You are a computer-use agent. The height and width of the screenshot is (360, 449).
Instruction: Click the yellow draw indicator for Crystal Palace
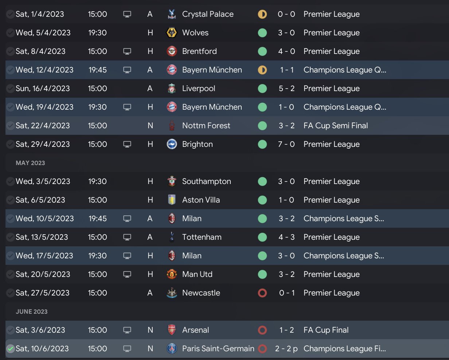[x=262, y=14]
